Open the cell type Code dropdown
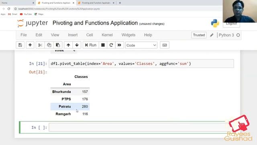257x145 pixels. coord(141,45)
